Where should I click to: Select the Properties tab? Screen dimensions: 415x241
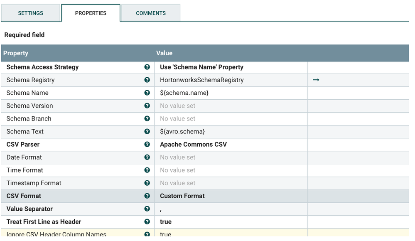point(91,13)
